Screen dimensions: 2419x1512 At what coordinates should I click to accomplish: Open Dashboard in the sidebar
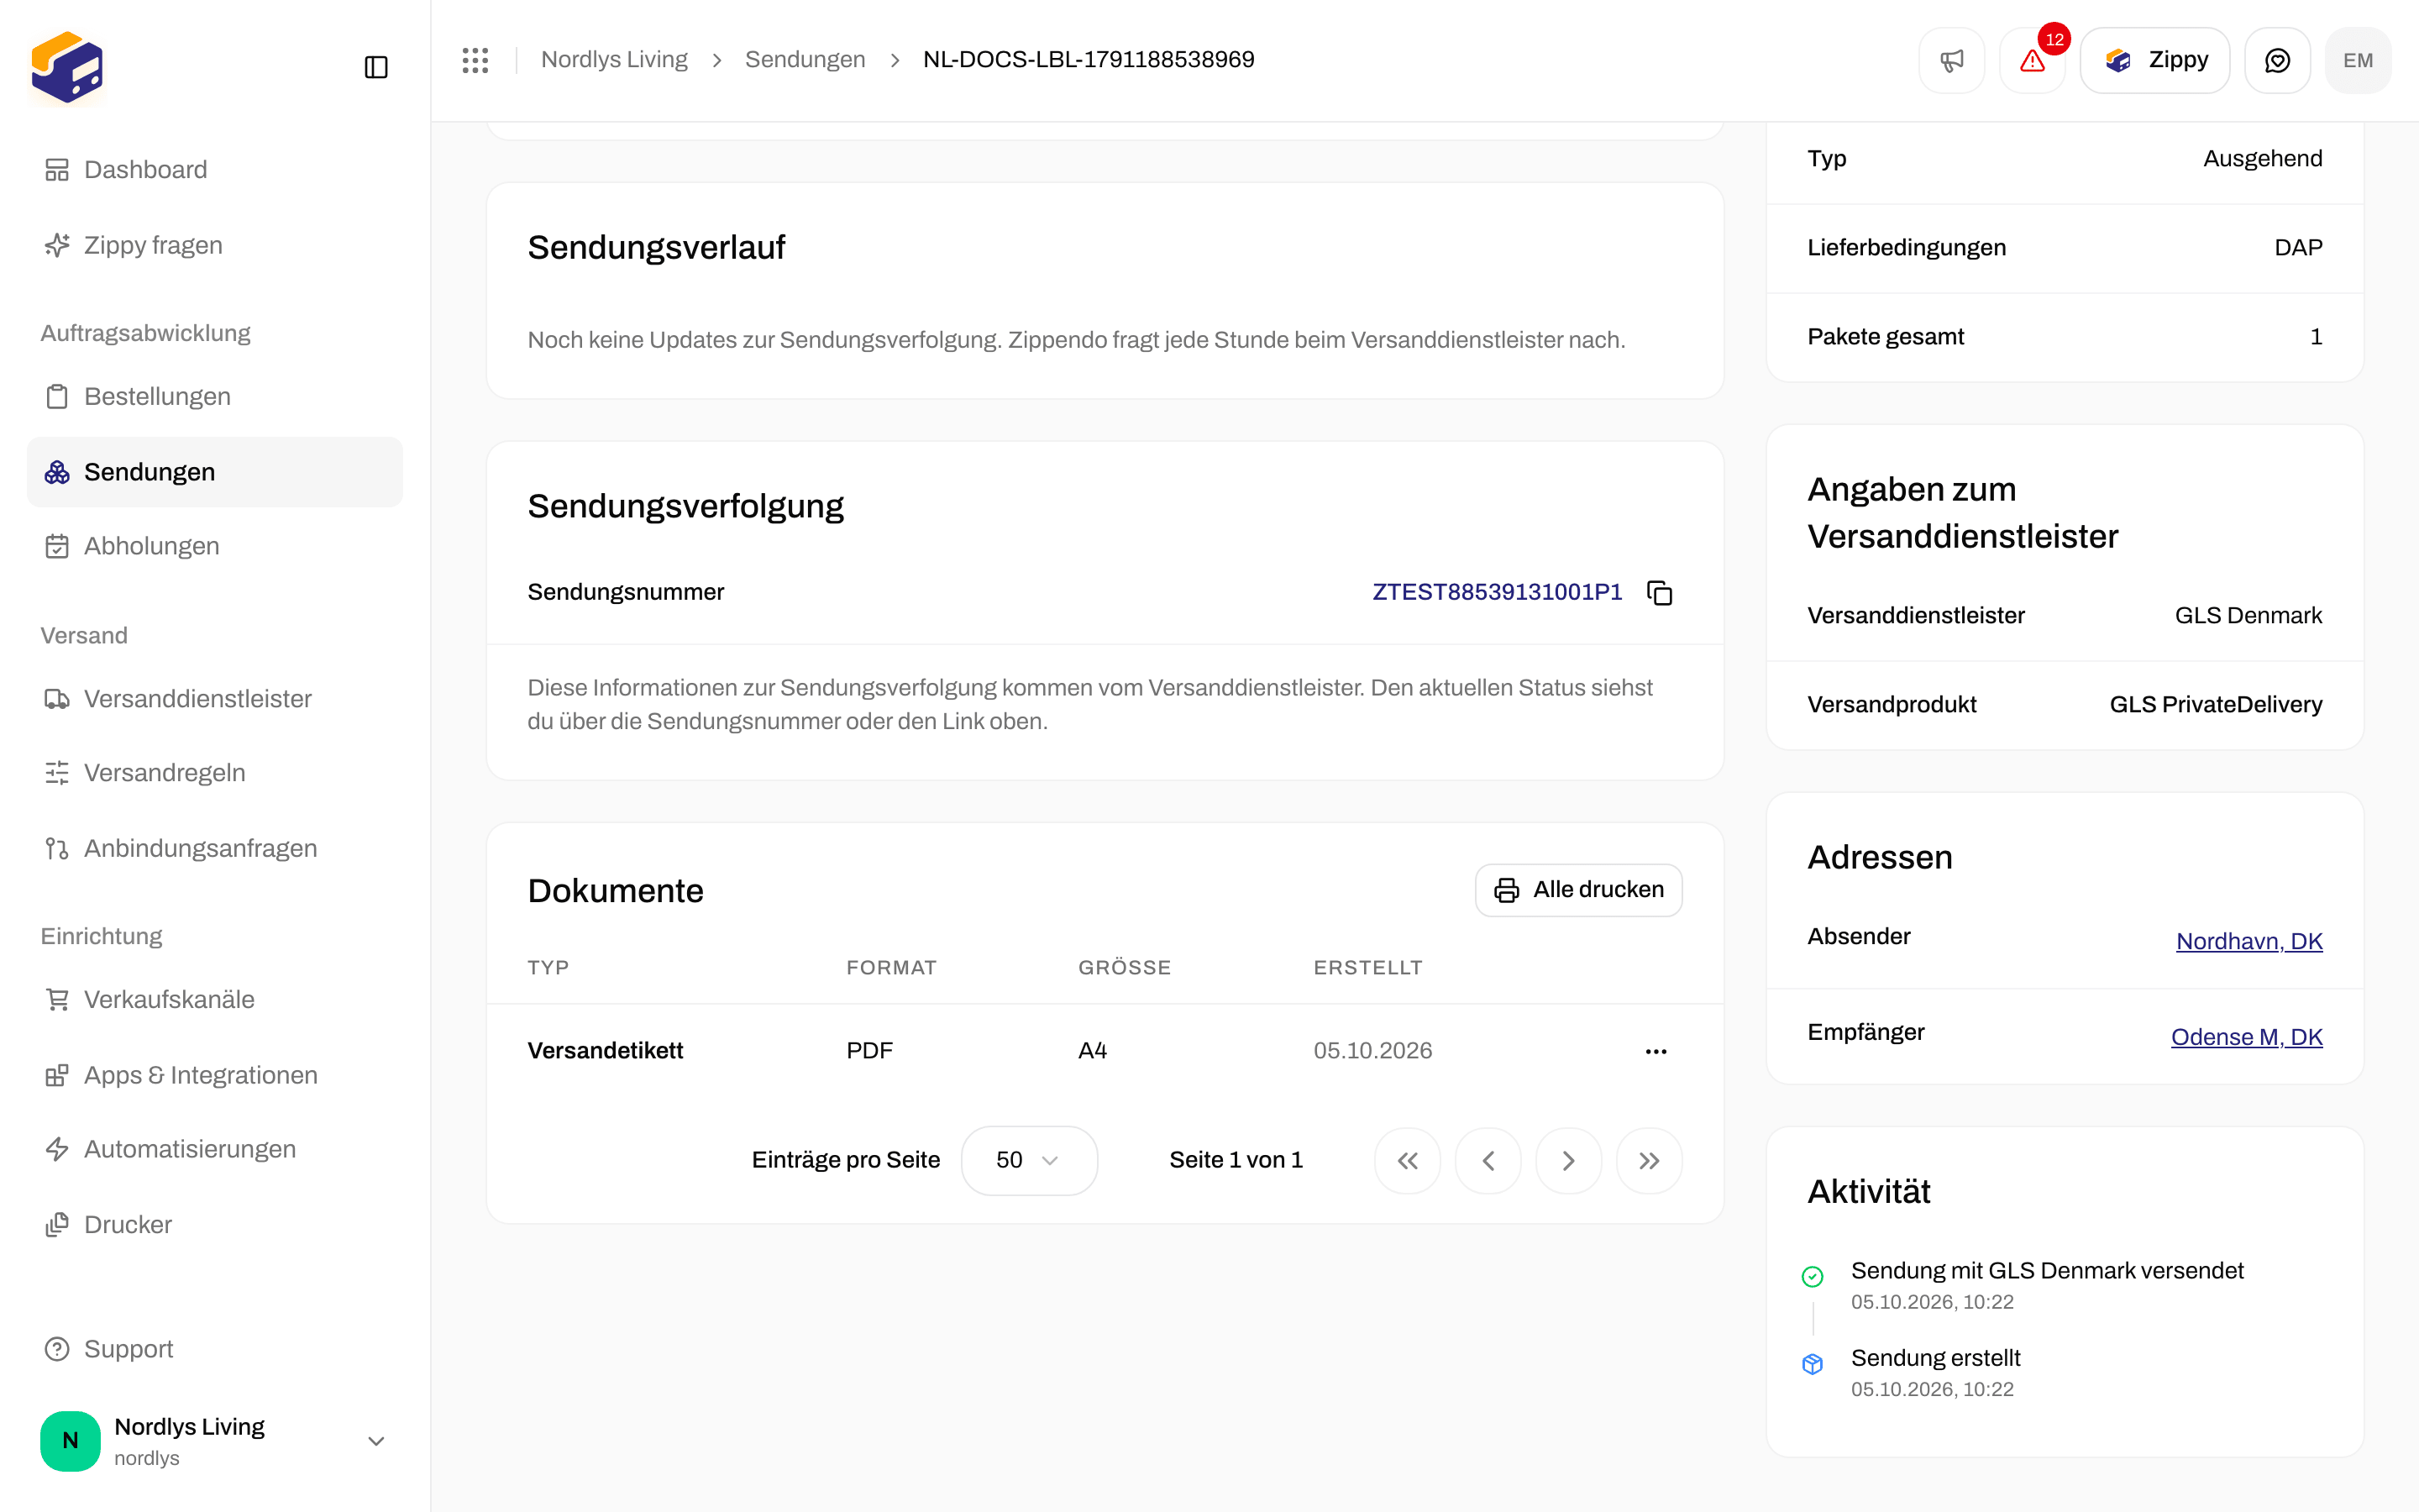pyautogui.click(x=215, y=170)
